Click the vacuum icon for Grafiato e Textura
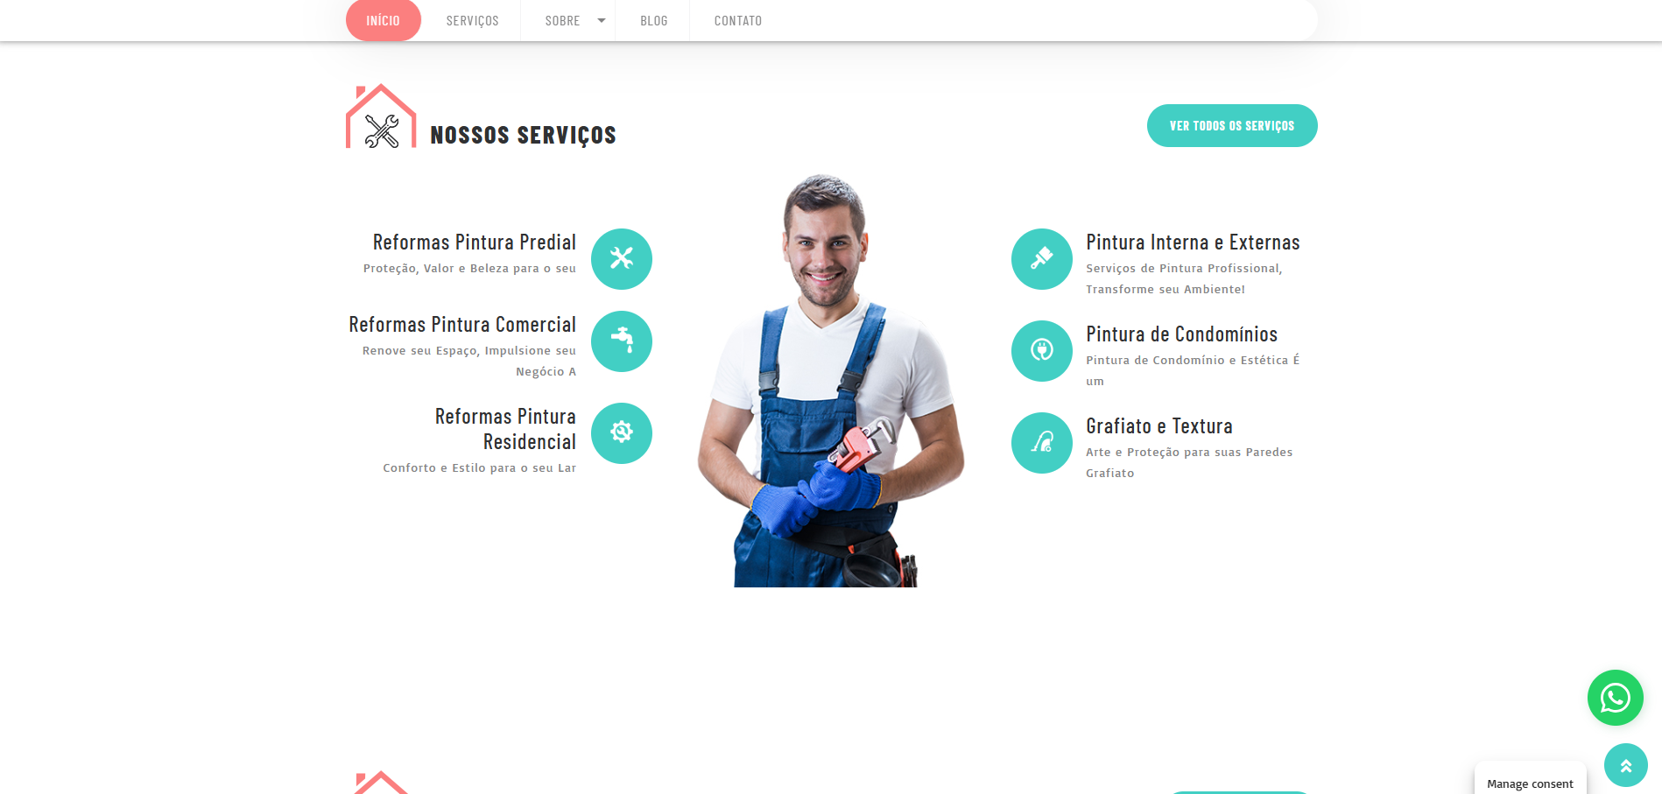 [x=1041, y=442]
